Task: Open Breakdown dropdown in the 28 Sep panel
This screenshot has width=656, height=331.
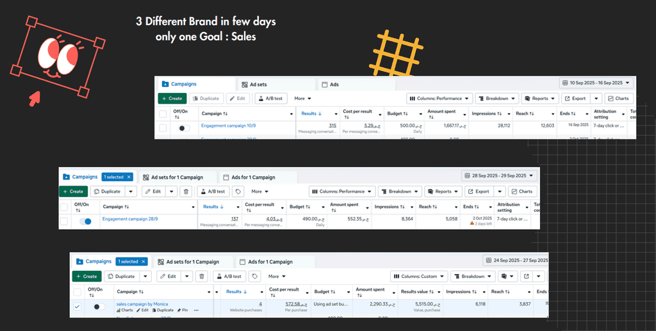Action: (399, 191)
